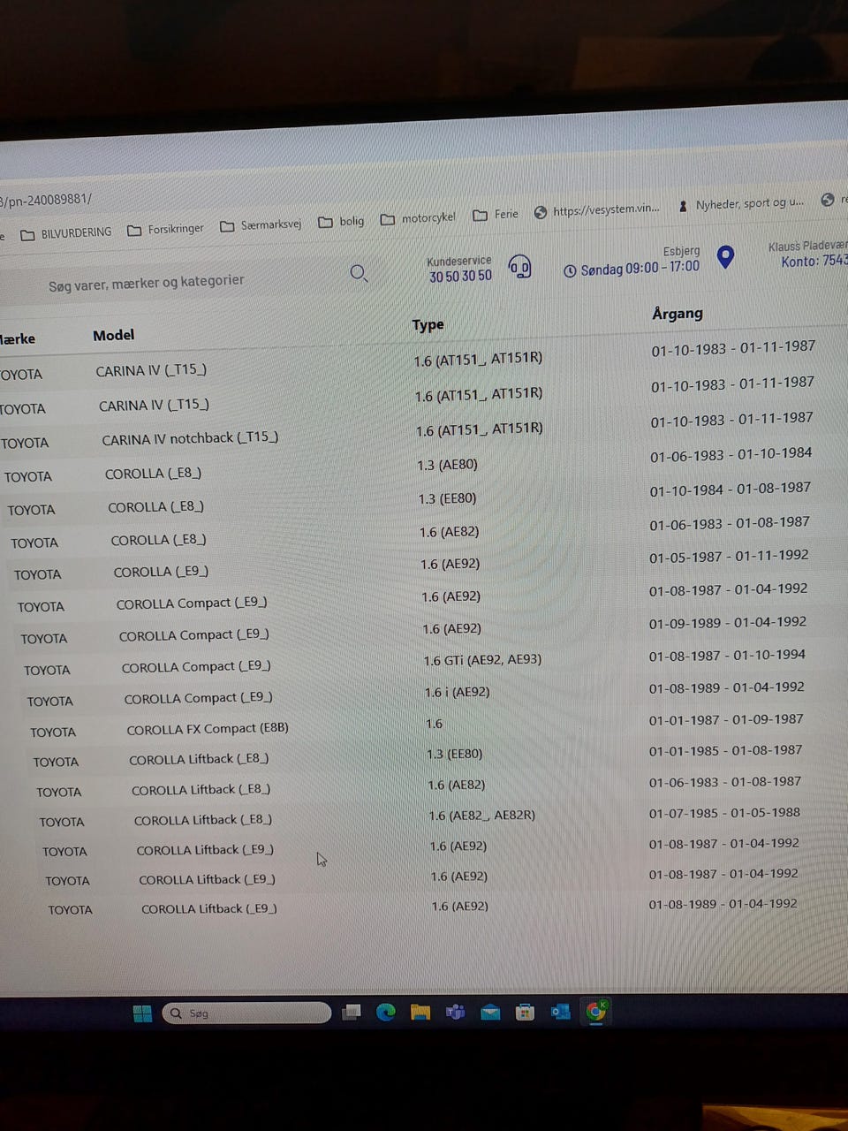The height and width of the screenshot is (1131, 848).
Task: Open the bolig bookmark folder
Action: tap(341, 221)
